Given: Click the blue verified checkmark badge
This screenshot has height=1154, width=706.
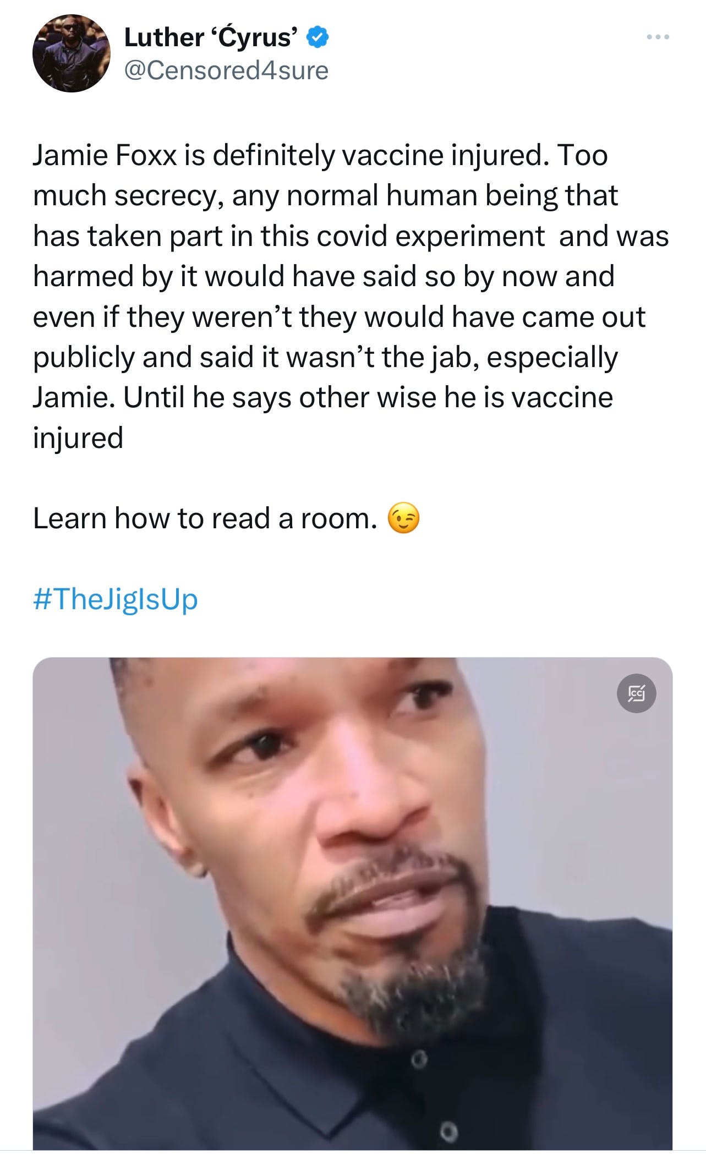Looking at the screenshot, I should [x=318, y=37].
